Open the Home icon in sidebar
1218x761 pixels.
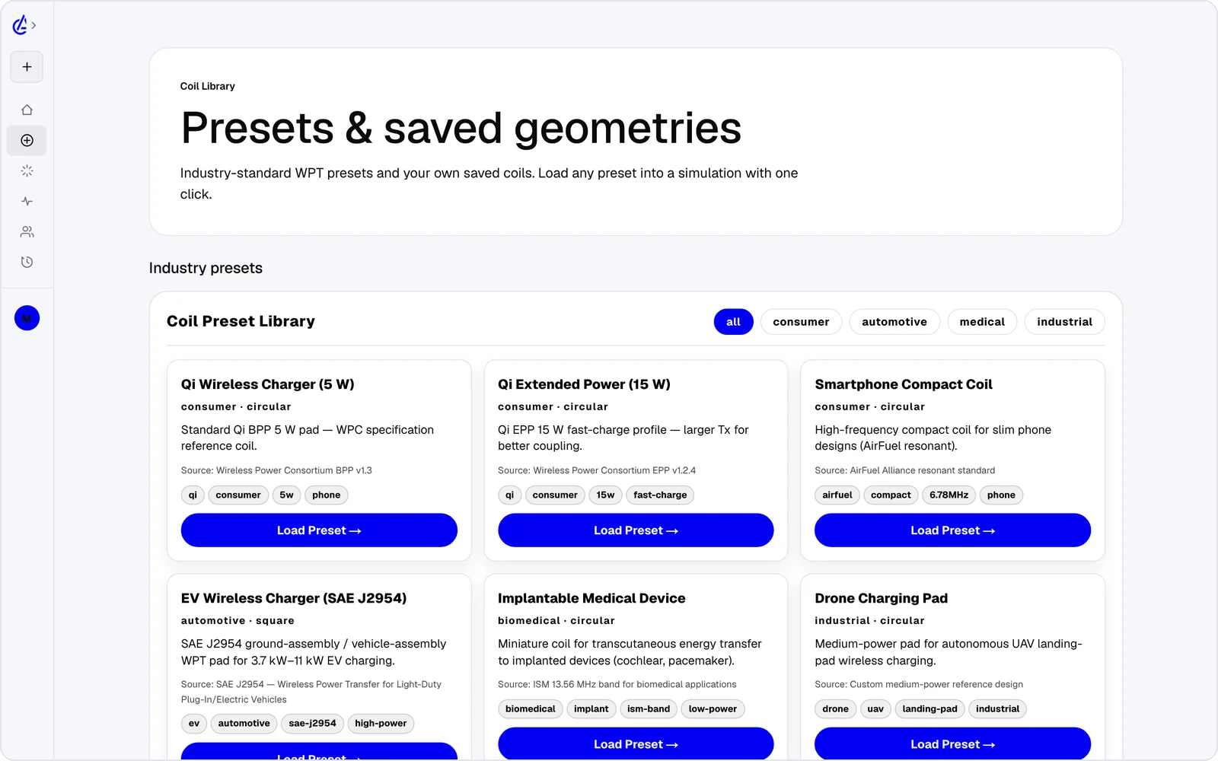(x=27, y=110)
